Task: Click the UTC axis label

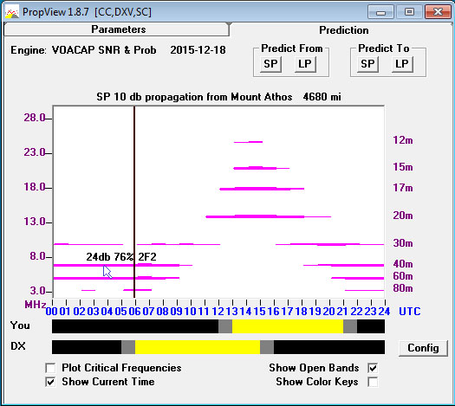Action: tap(410, 312)
